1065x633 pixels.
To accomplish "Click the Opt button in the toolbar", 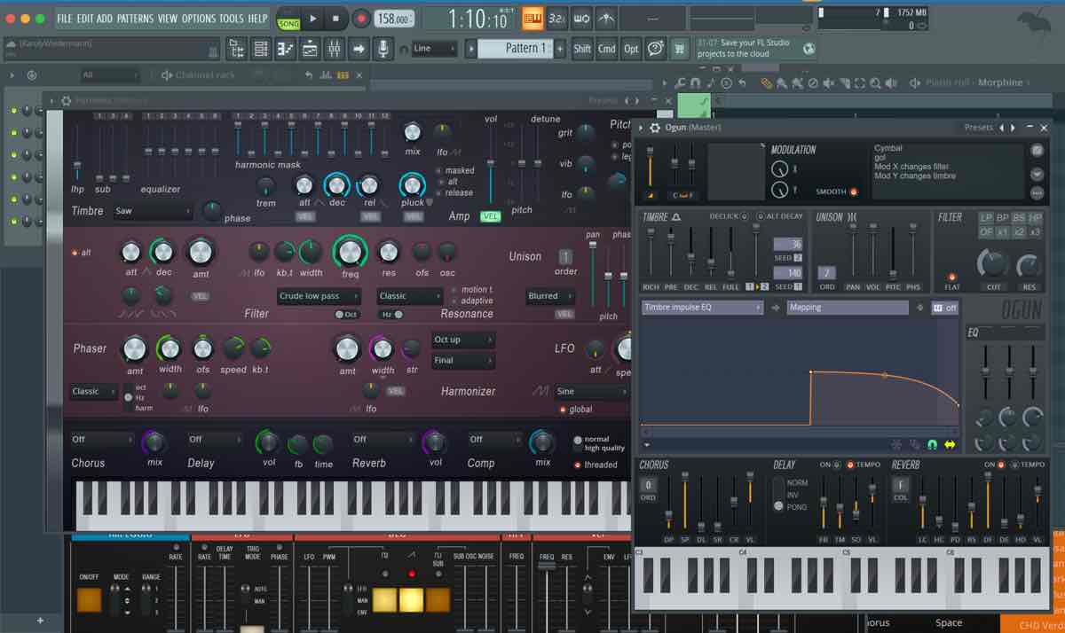I will tap(631, 49).
